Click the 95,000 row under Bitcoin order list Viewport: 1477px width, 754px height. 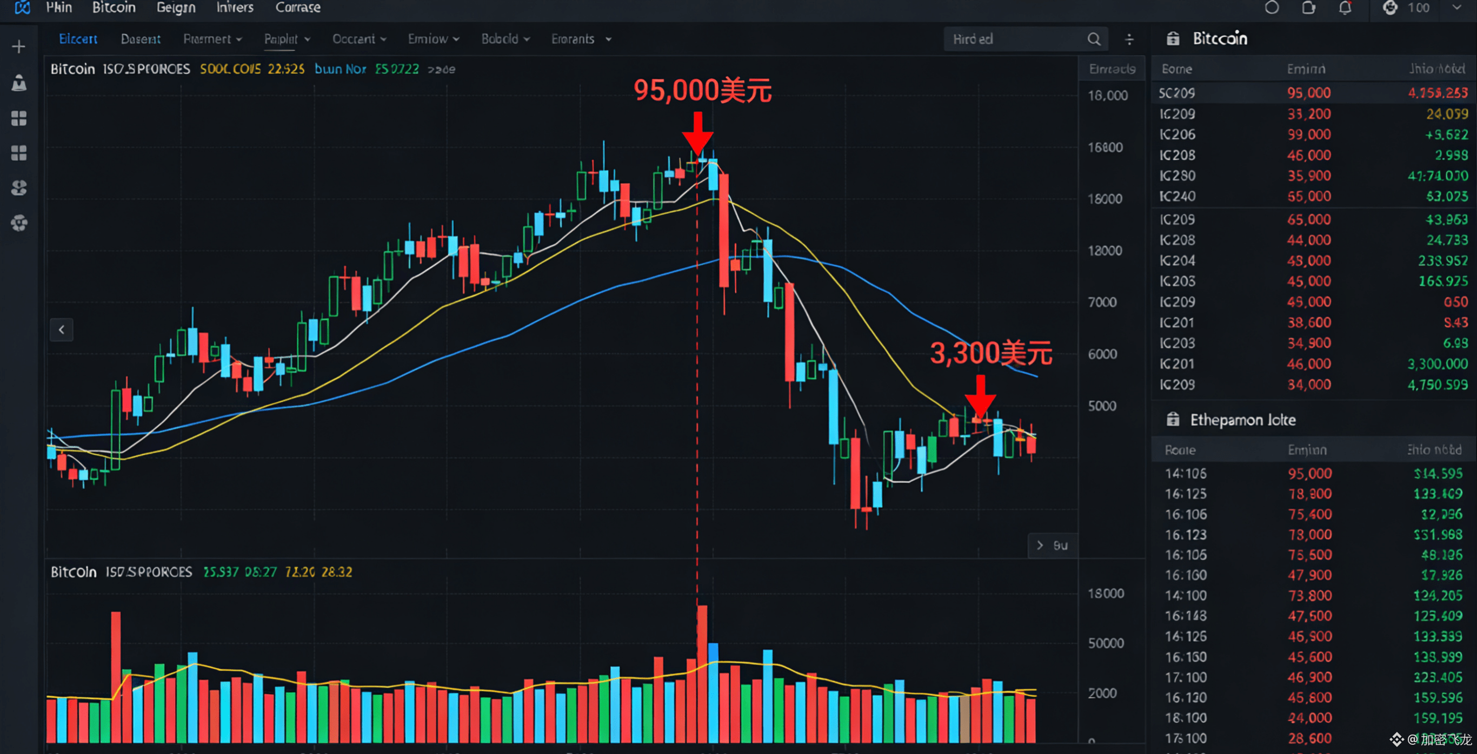point(1309,92)
